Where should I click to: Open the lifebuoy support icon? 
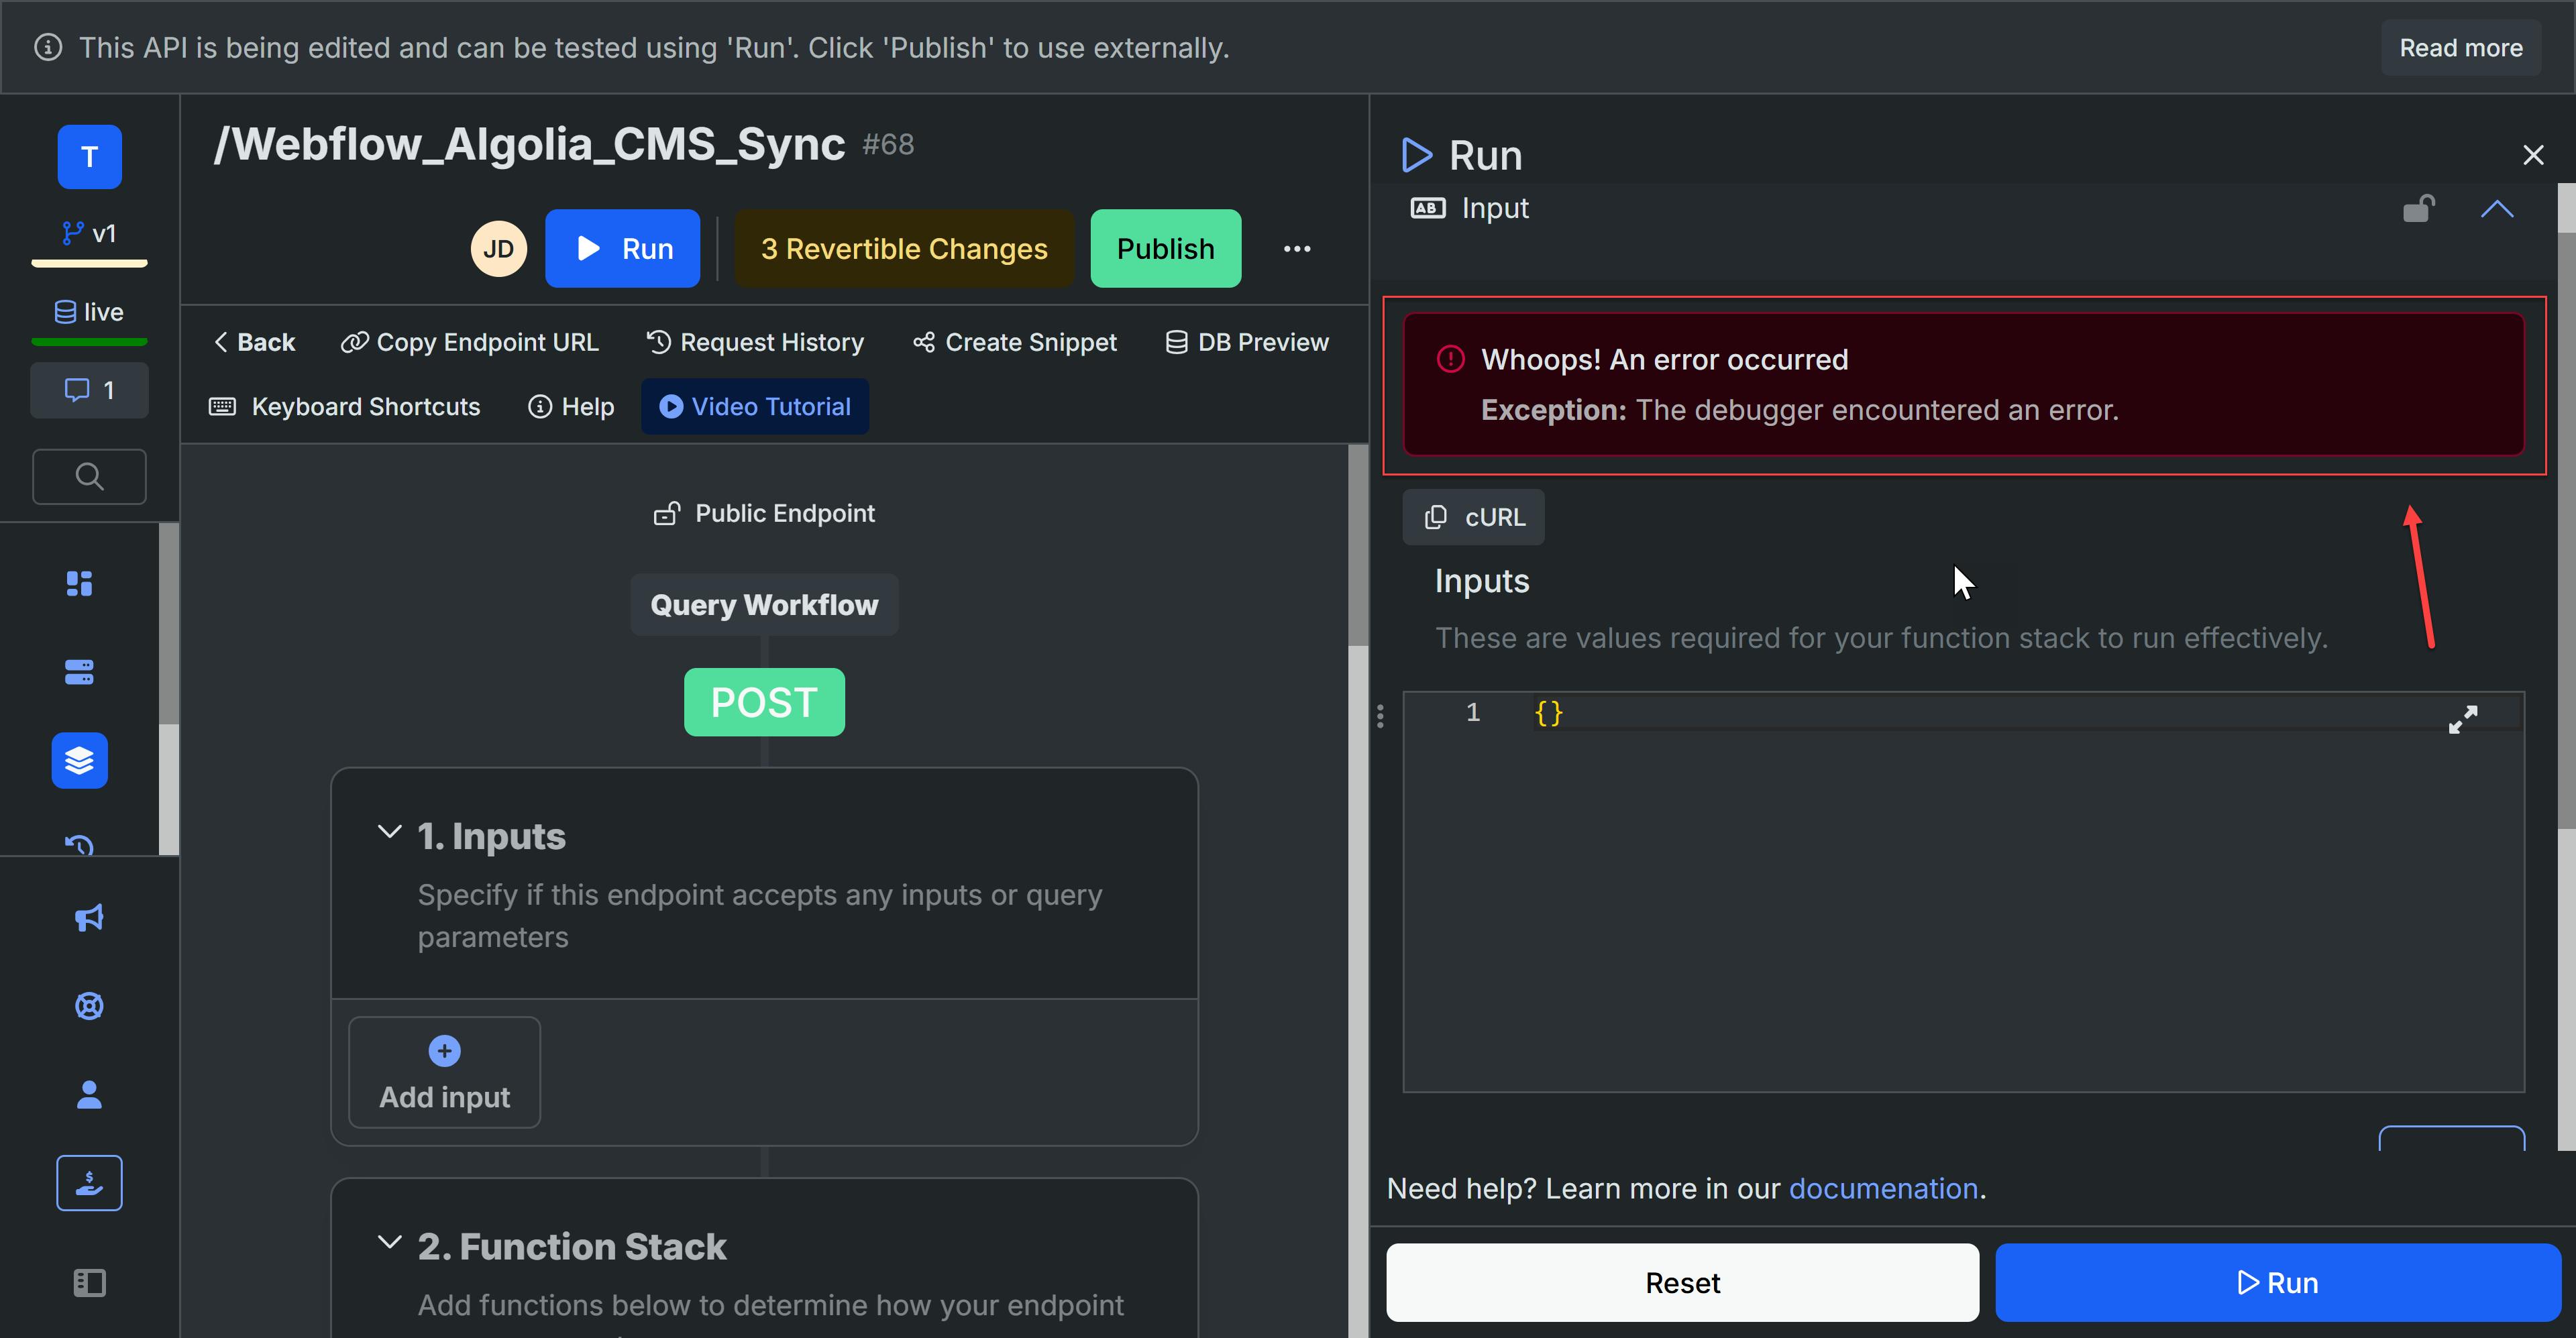click(89, 1006)
